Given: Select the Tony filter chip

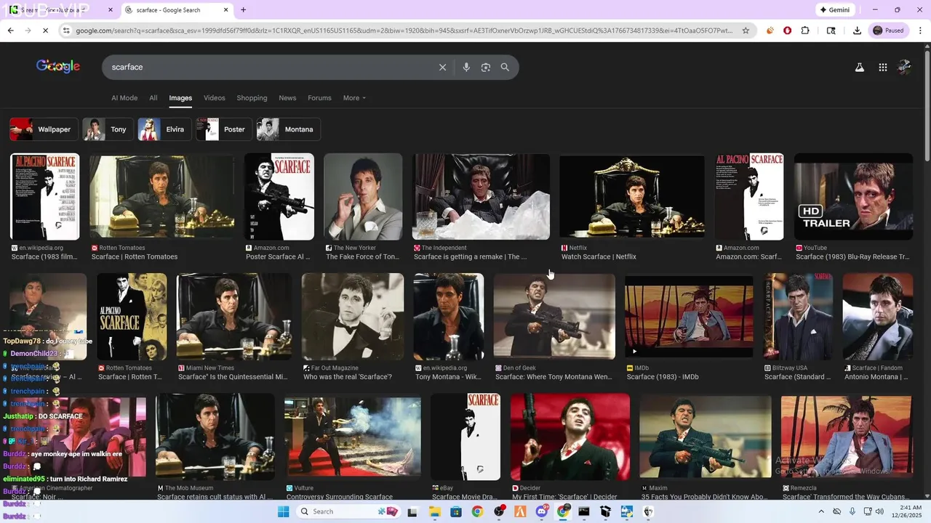Looking at the screenshot, I should 108,129.
